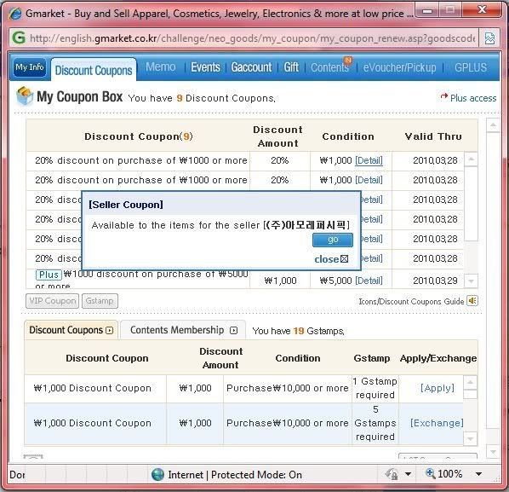The height and width of the screenshot is (492, 509).
Task: Open the GPLUS menu item
Action: [471, 67]
